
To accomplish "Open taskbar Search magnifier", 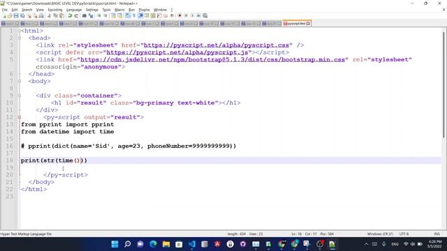I will point(128,244).
